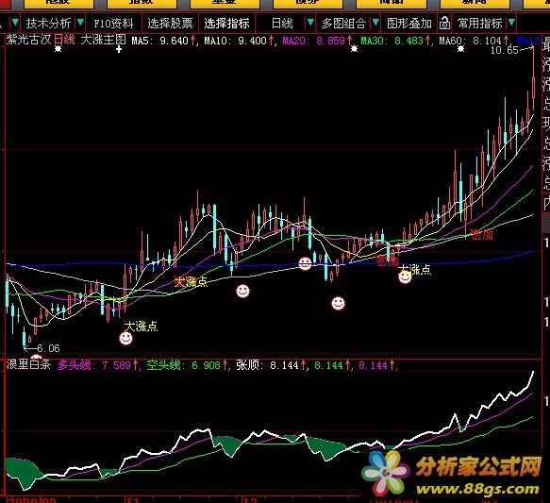Click the 浪里白条 sub-indicator name
Viewport: 550px width, 503px height.
28,364
